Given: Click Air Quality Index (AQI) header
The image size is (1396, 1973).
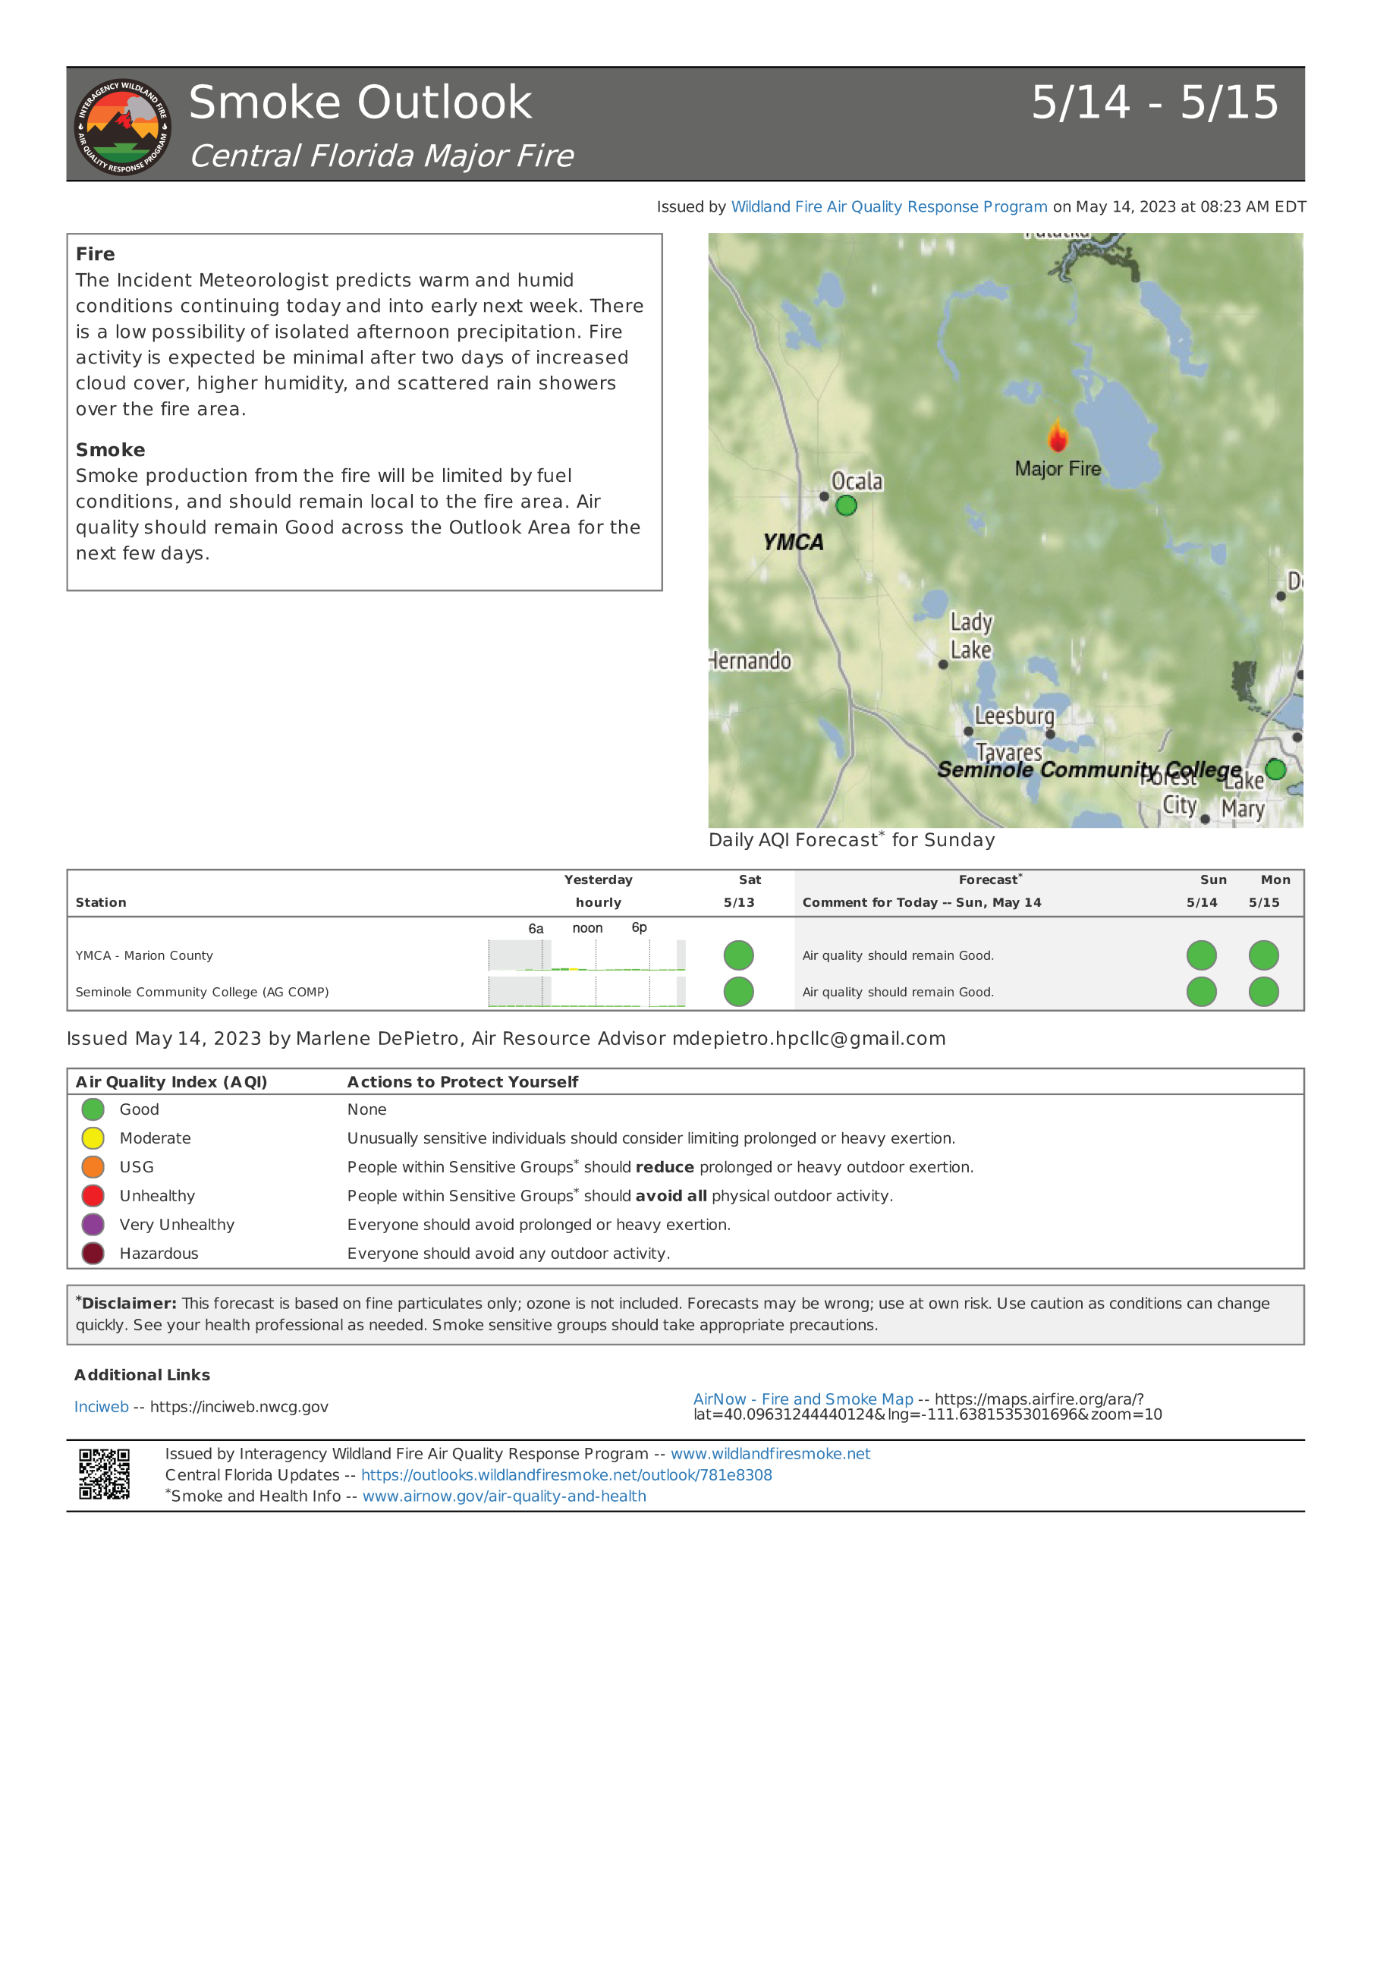Looking at the screenshot, I should coord(171,1081).
